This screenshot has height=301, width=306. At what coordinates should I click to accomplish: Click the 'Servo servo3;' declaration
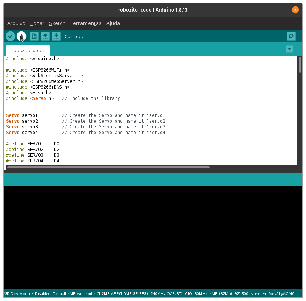(x=23, y=126)
